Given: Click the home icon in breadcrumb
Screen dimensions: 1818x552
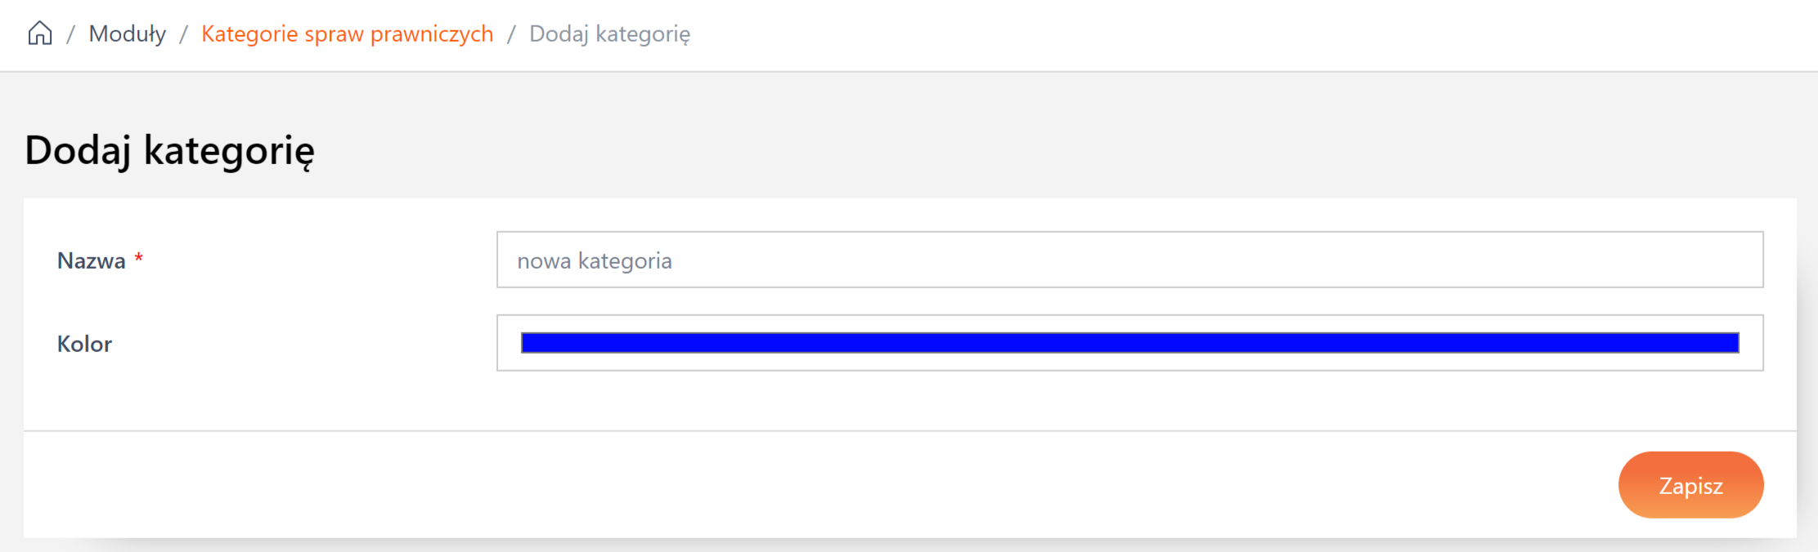Looking at the screenshot, I should click(x=40, y=33).
